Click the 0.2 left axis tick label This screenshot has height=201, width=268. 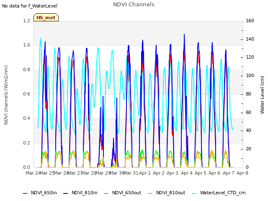tap(27, 143)
